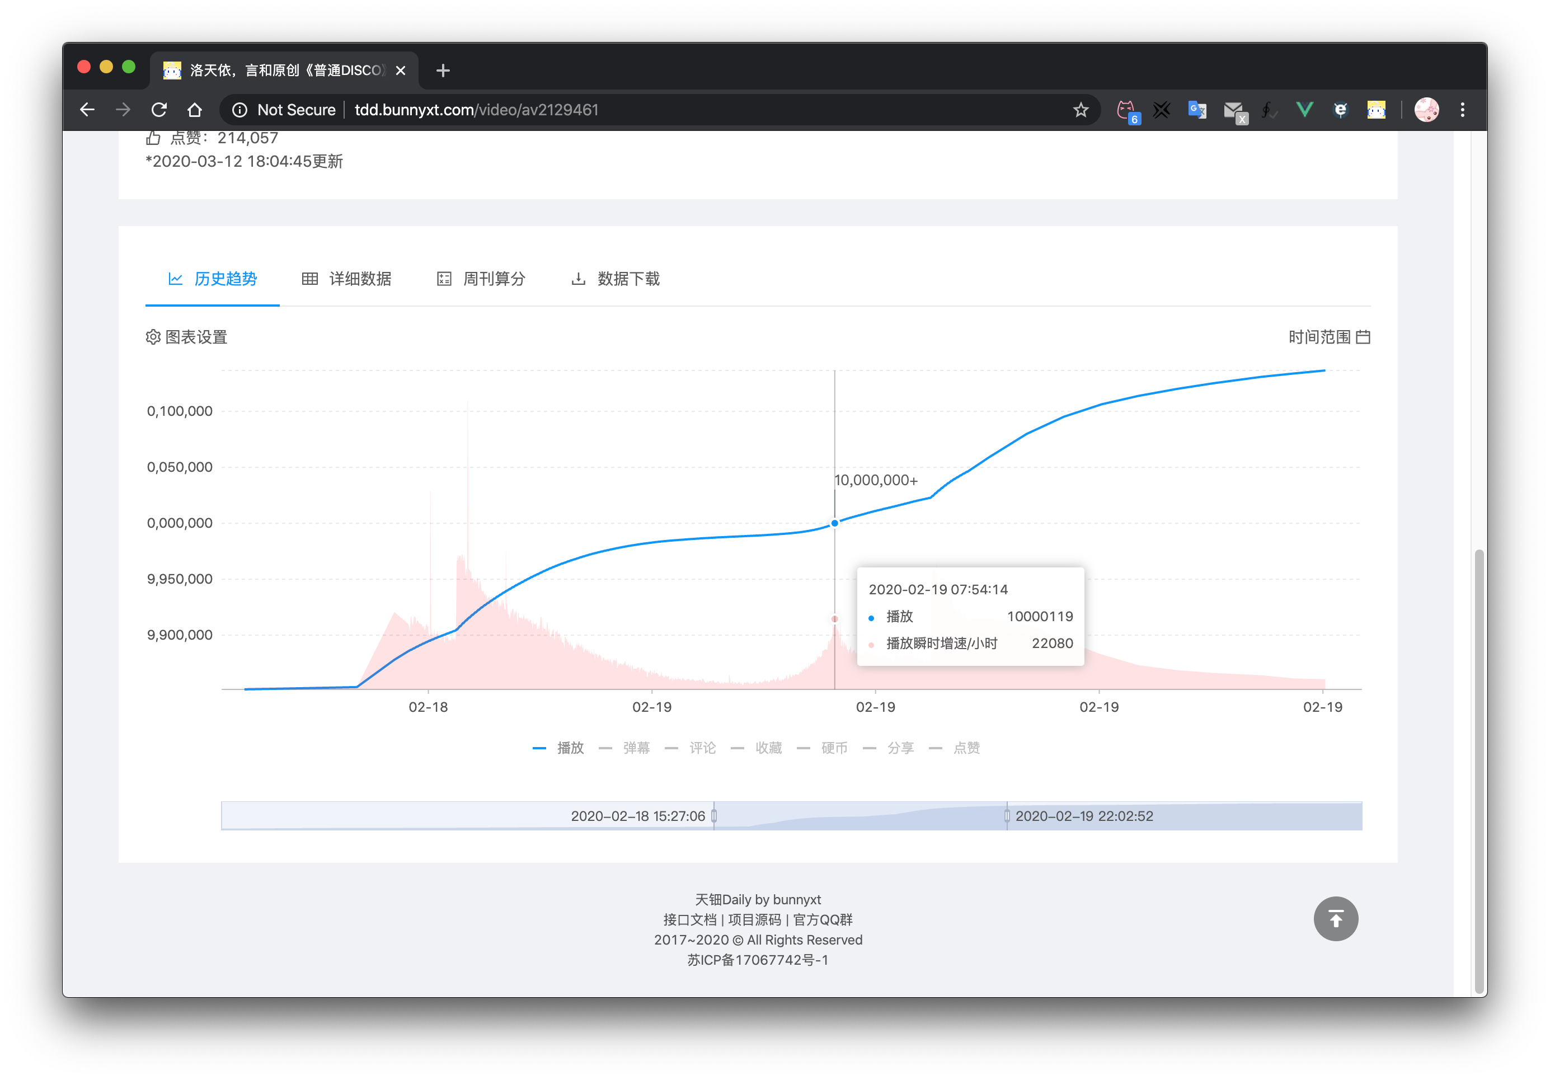Image resolution: width=1550 pixels, height=1080 pixels.
Task: Open a new browser tab
Action: 443,70
